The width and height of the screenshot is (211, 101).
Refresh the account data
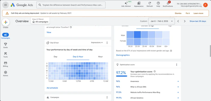[150, 4]
